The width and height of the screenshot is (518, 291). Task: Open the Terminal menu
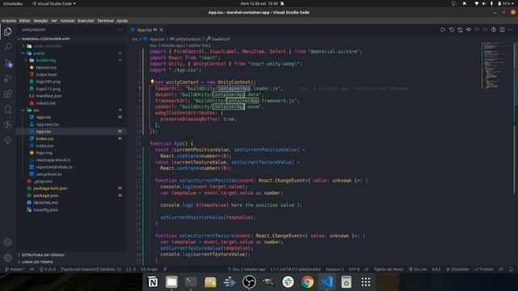pyautogui.click(x=105, y=20)
